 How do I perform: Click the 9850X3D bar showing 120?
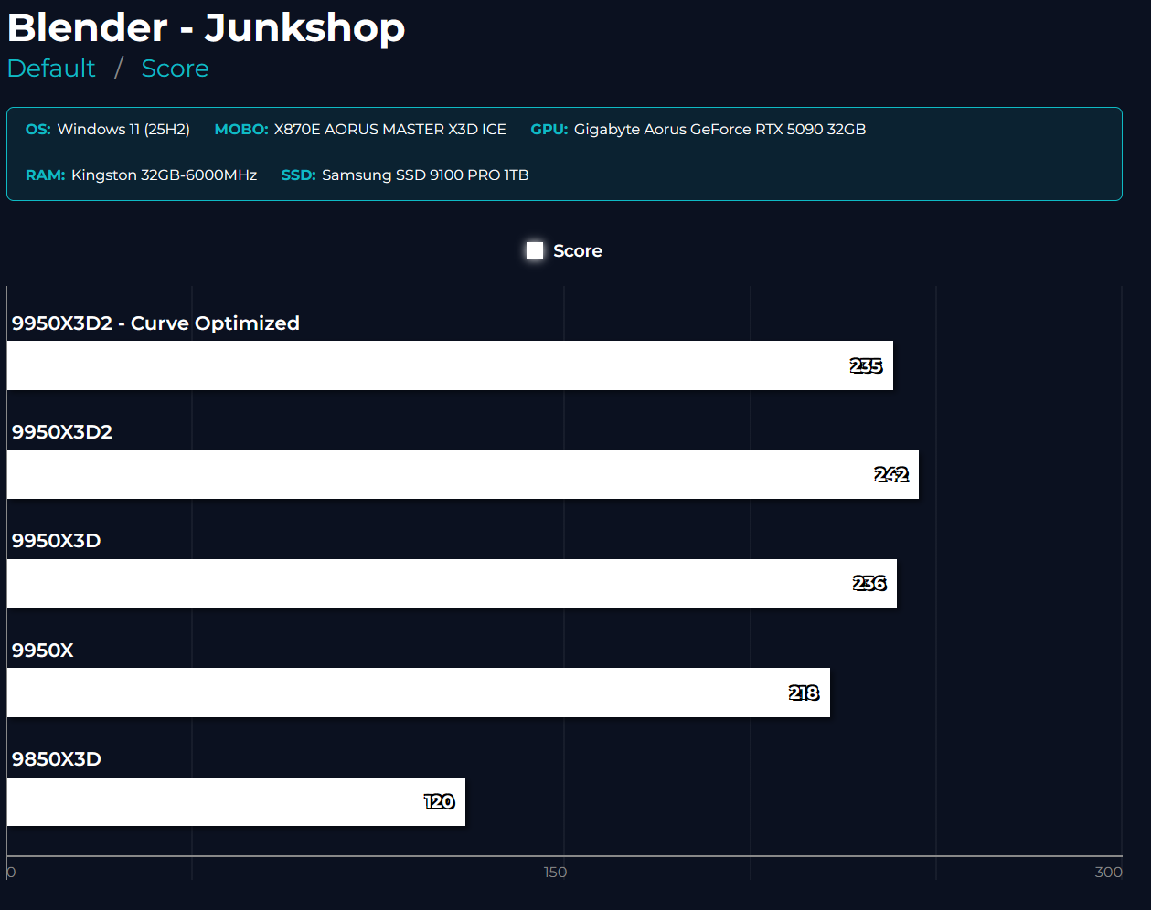(x=236, y=801)
